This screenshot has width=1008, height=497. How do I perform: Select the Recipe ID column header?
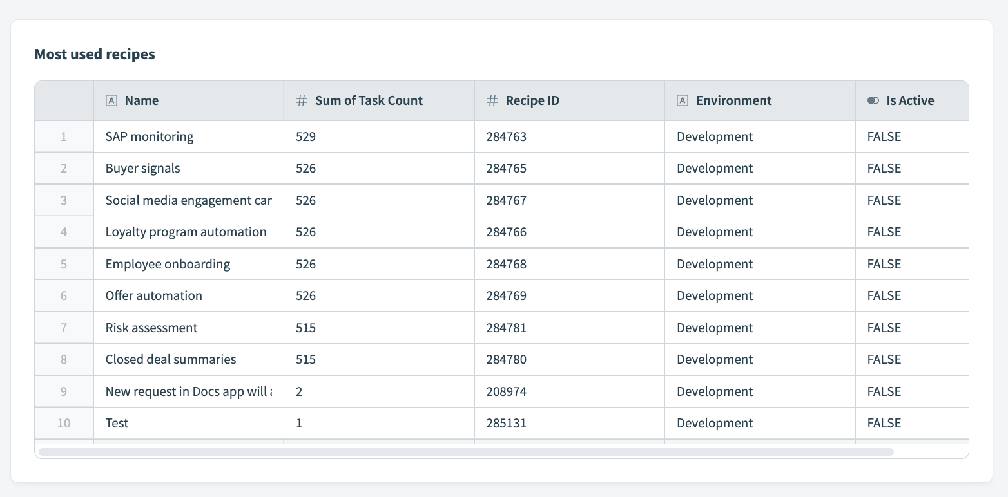(x=532, y=100)
